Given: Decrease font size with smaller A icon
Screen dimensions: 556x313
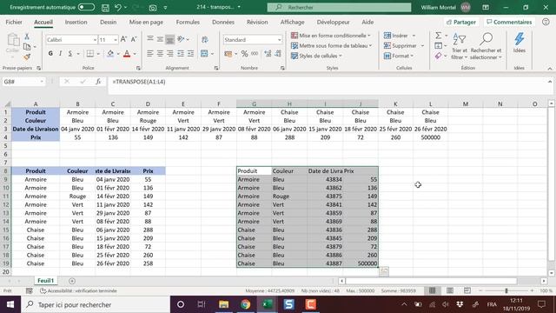Looking at the screenshot, I should point(134,39).
